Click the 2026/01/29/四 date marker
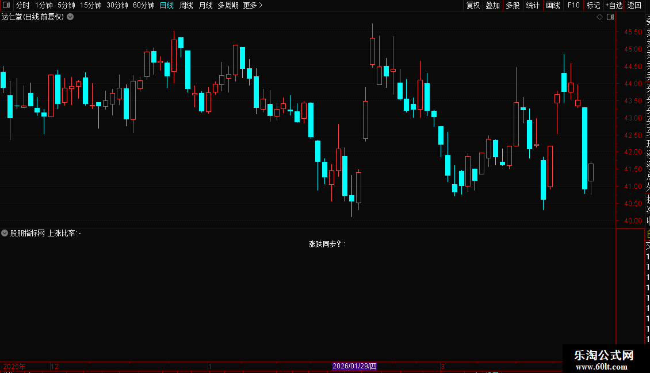The width and height of the screenshot is (650, 373). point(354,366)
